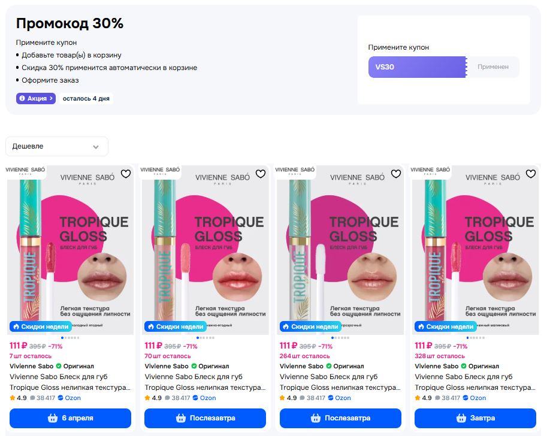This screenshot has width=547, height=436.
Task: Add second product to cart, Послезавтра delivery
Action: pos(205,418)
